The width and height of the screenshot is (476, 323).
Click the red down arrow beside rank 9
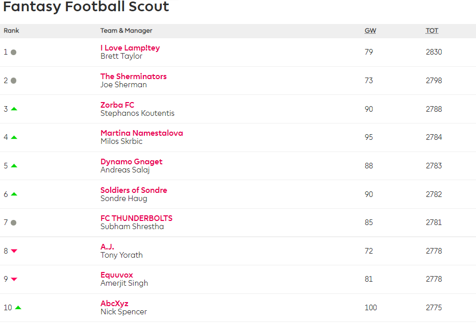coord(14,279)
